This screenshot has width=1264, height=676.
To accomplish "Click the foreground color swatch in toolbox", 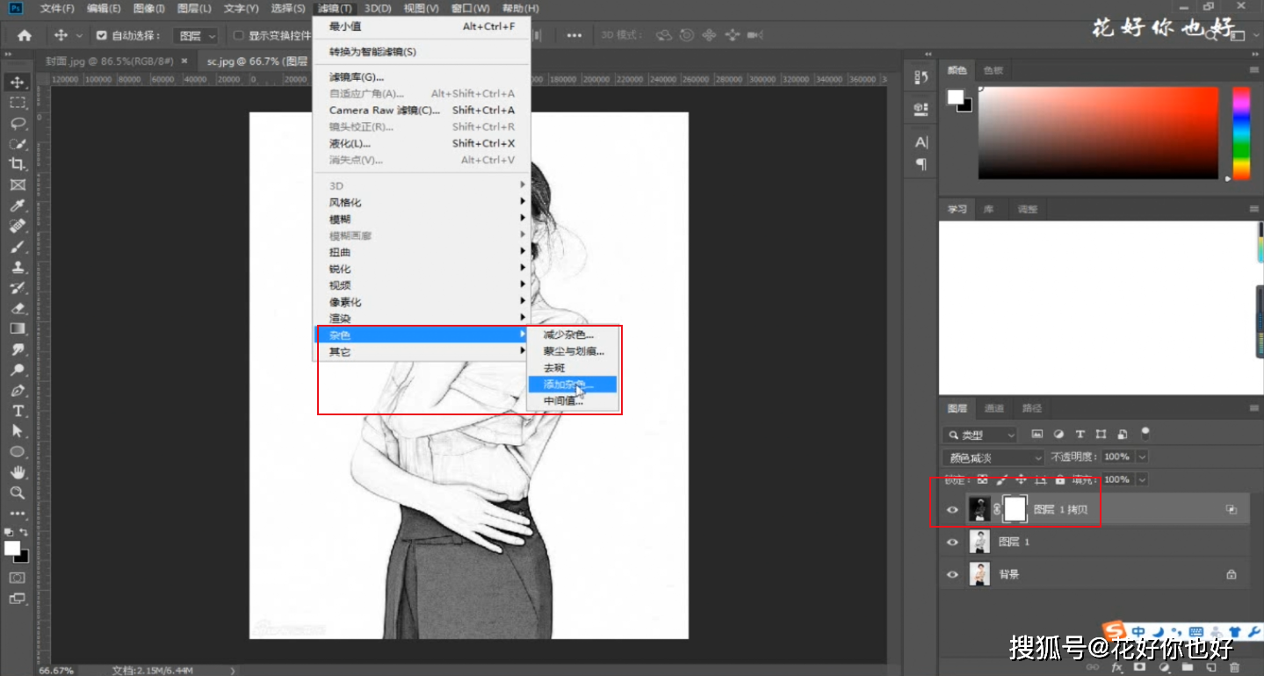I will coord(12,548).
